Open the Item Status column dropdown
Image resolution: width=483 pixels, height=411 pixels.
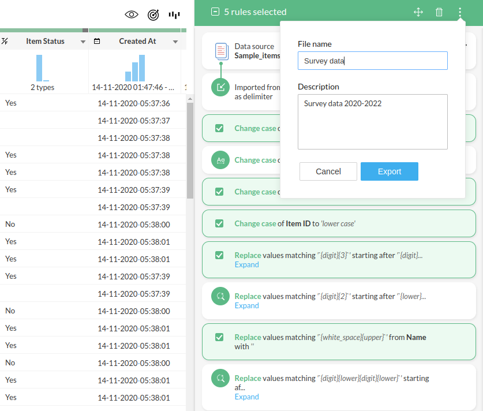[83, 42]
